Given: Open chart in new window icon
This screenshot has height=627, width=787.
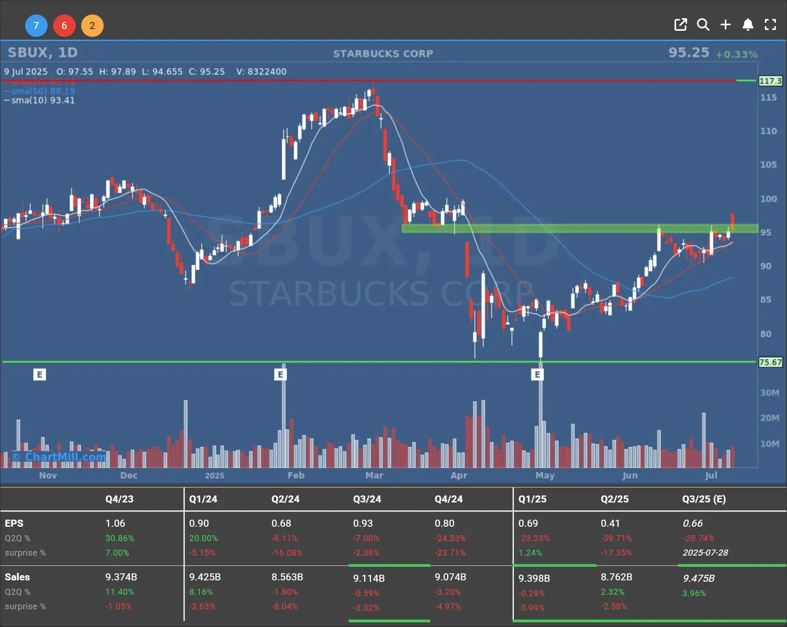Looking at the screenshot, I should (x=681, y=25).
